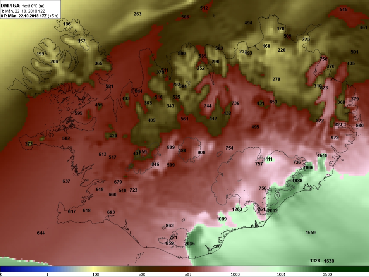Click the map value 2045
369x277 pixels.
(x=189, y=243)
